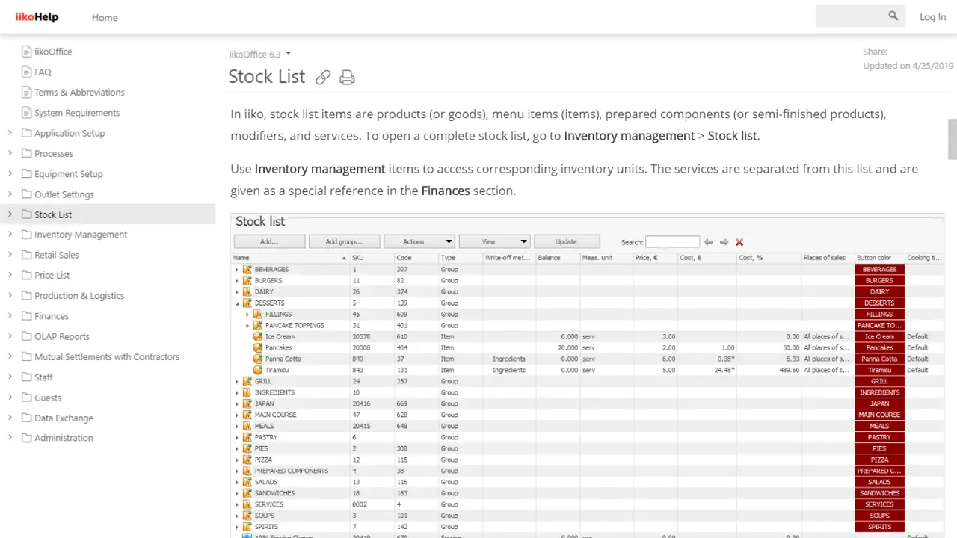Click the page vertical scrollbar

tap(952, 138)
